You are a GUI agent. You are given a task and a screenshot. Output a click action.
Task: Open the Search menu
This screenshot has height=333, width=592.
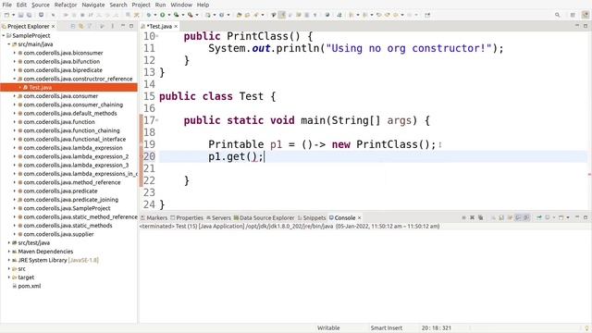118,5
